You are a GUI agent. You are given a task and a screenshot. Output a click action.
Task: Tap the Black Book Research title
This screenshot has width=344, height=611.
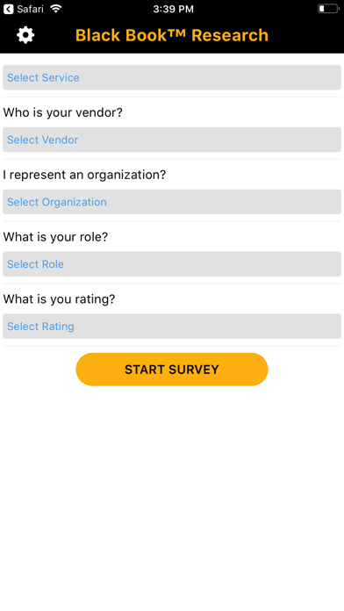(172, 35)
